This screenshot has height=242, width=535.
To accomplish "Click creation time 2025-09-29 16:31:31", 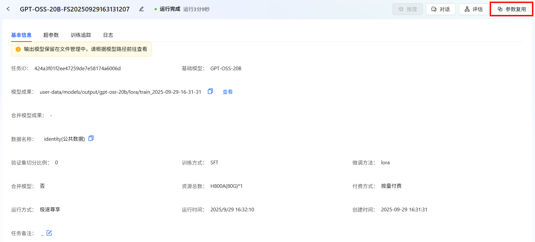I will [404, 210].
